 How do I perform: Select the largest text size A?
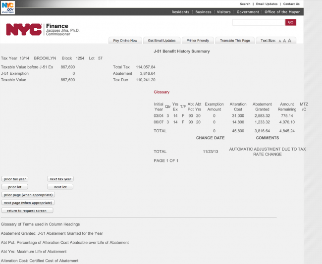[290, 41]
